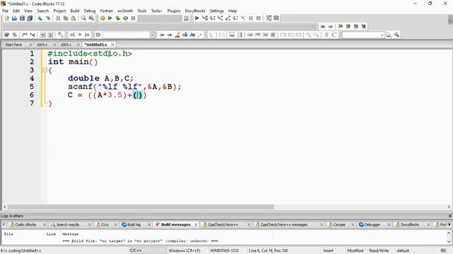Click the wrench options icon
The height and width of the screenshot is (254, 453).
click(396, 35)
